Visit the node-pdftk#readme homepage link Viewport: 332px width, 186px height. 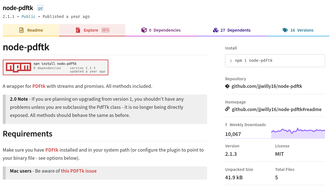277,109
